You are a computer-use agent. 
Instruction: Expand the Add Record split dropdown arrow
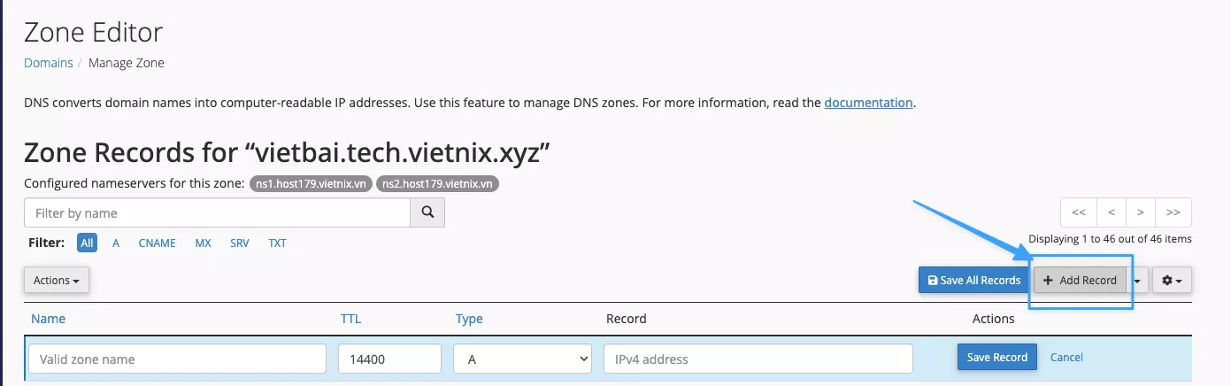[1138, 281]
